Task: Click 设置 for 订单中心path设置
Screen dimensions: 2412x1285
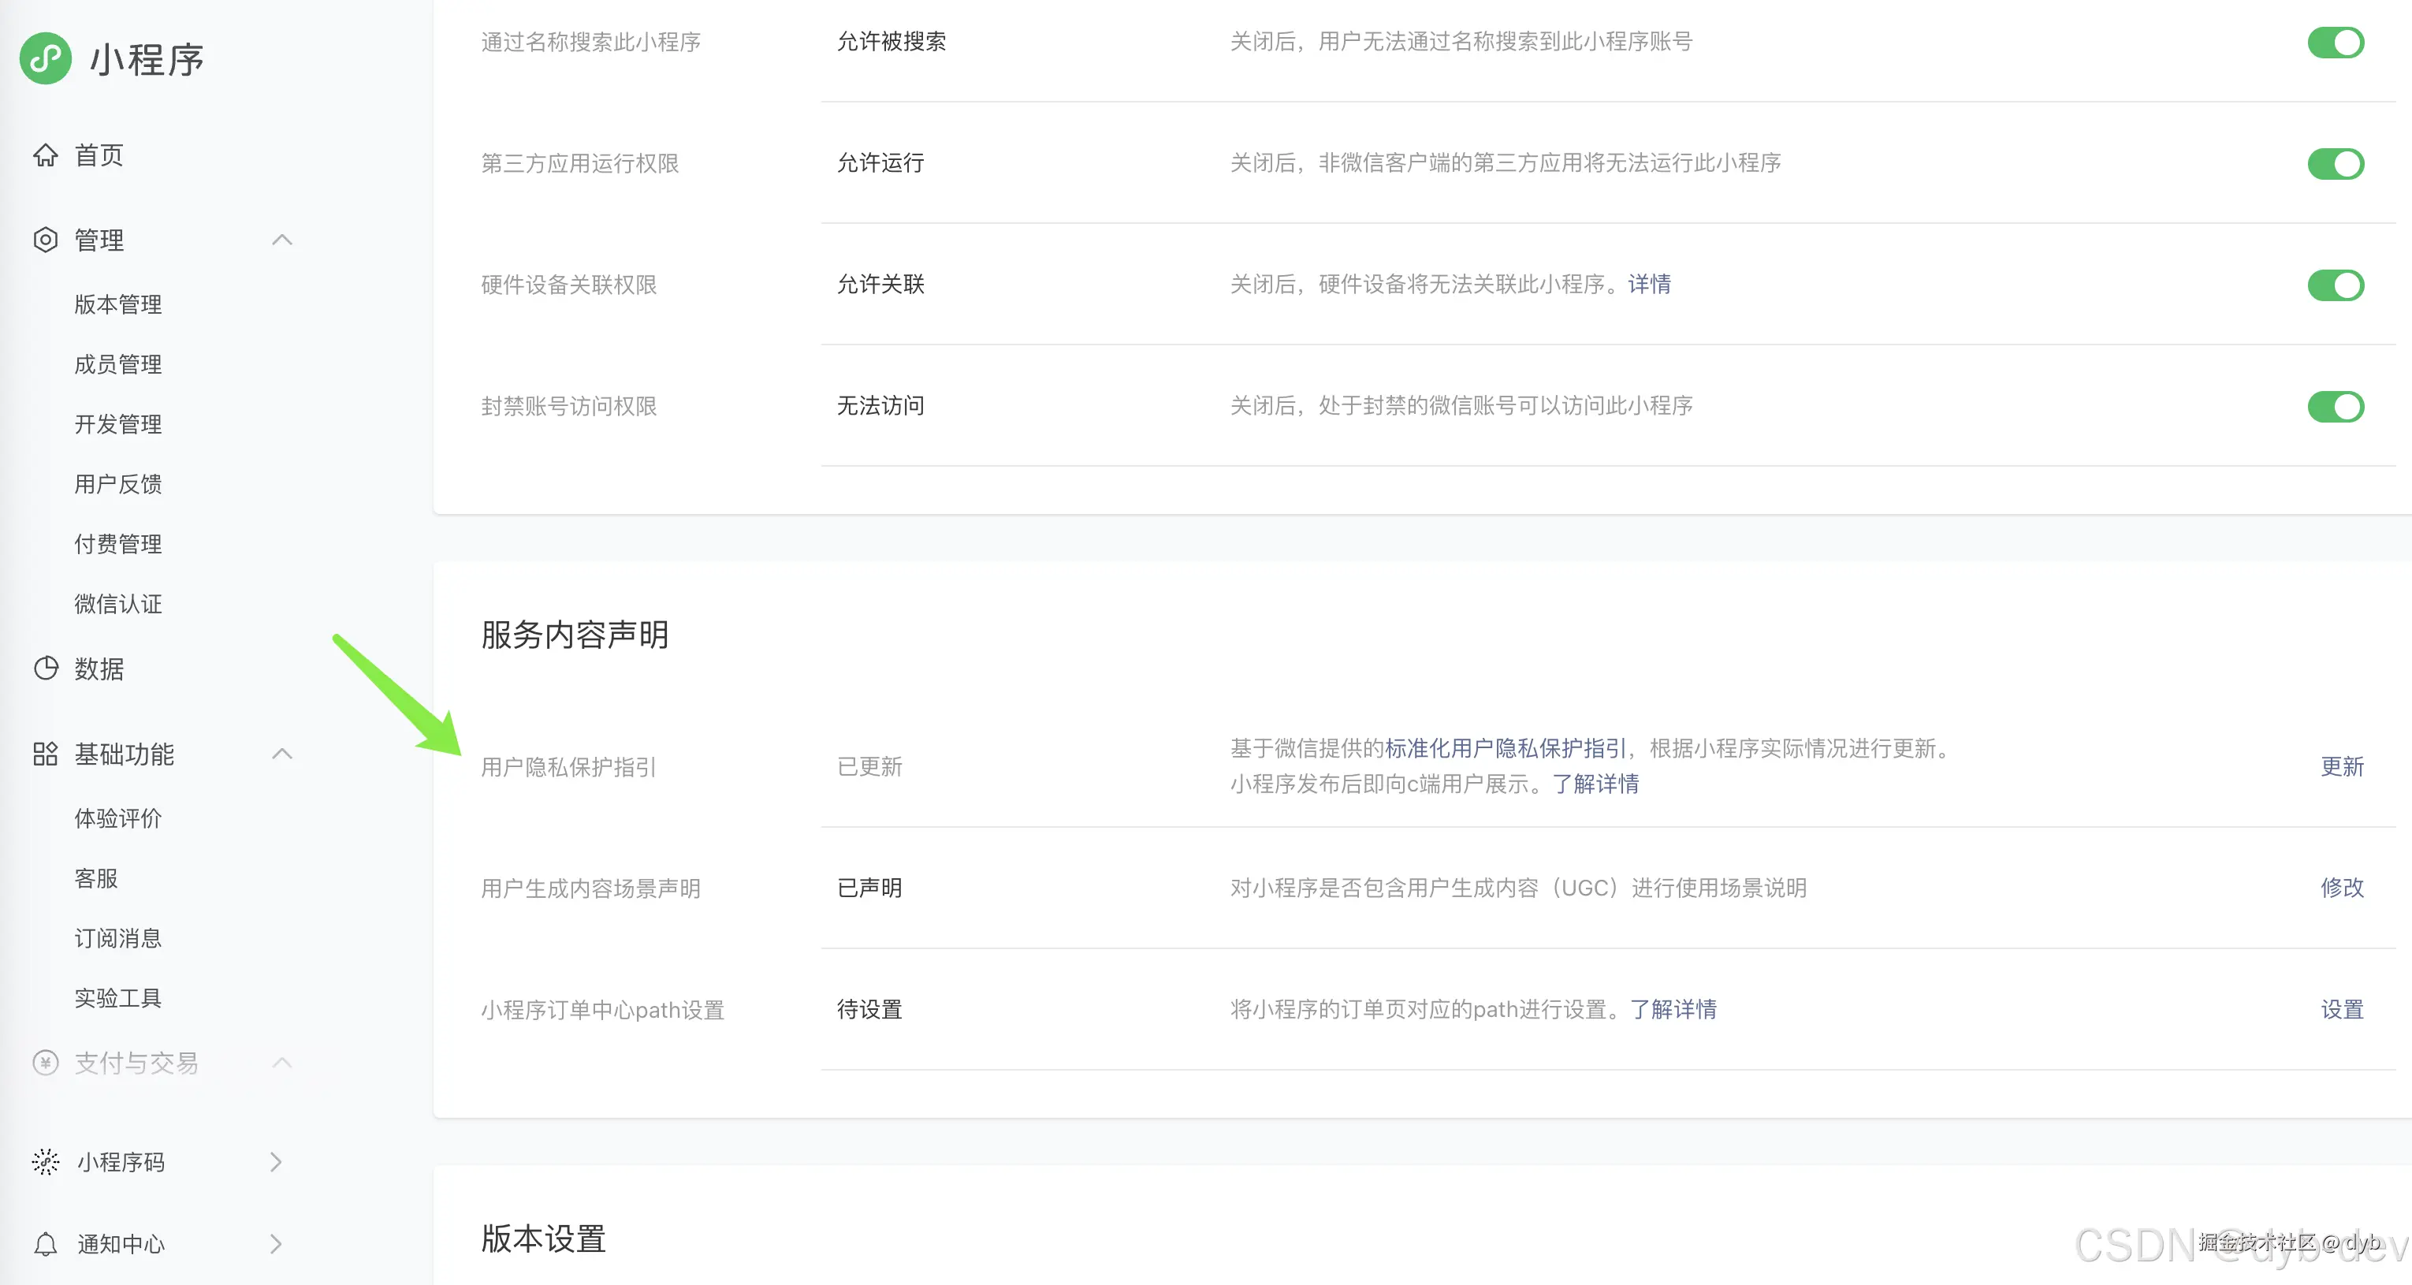Action: 2342,1010
